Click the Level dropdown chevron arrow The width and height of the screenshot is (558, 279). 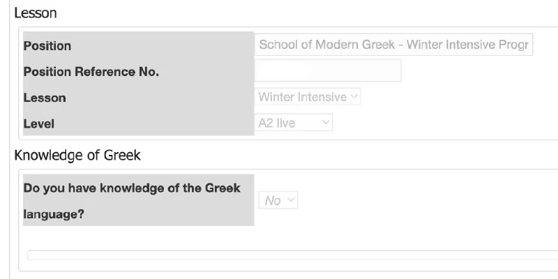(x=326, y=122)
